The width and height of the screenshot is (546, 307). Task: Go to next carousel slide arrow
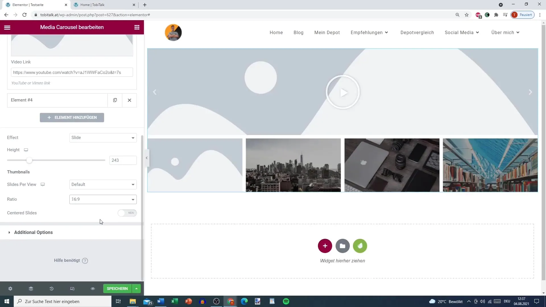tap(530, 92)
